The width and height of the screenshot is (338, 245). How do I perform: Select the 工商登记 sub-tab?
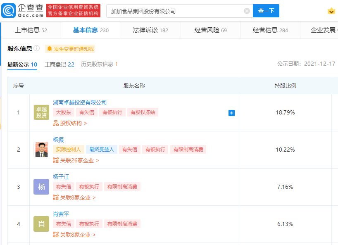pyautogui.click(x=60, y=64)
